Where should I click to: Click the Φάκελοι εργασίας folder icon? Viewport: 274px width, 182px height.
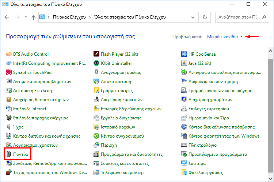(184, 173)
